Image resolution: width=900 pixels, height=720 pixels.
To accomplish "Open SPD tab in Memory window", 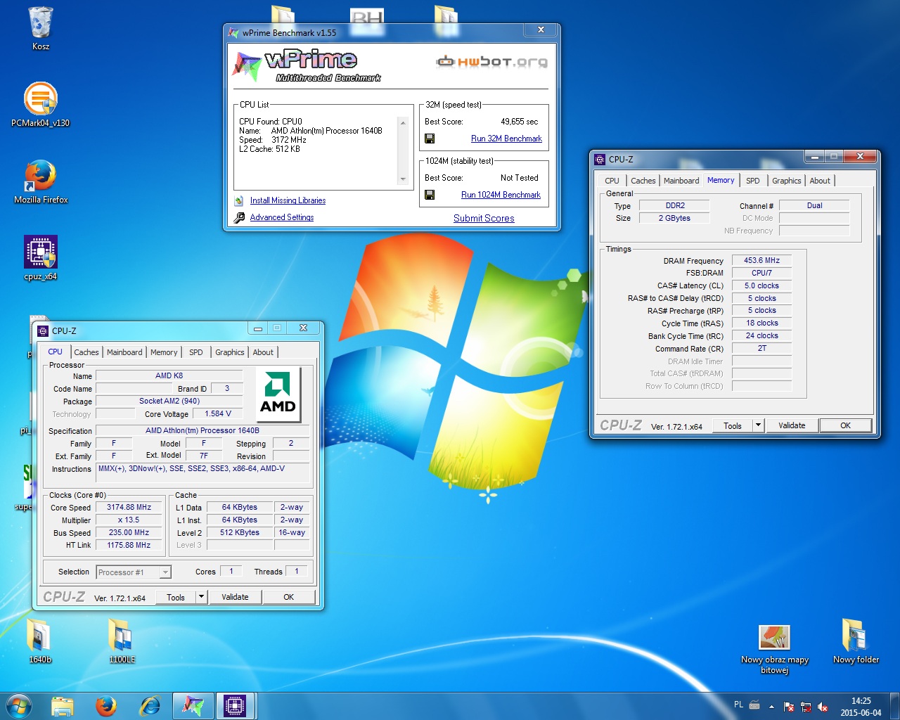I will coord(753,181).
